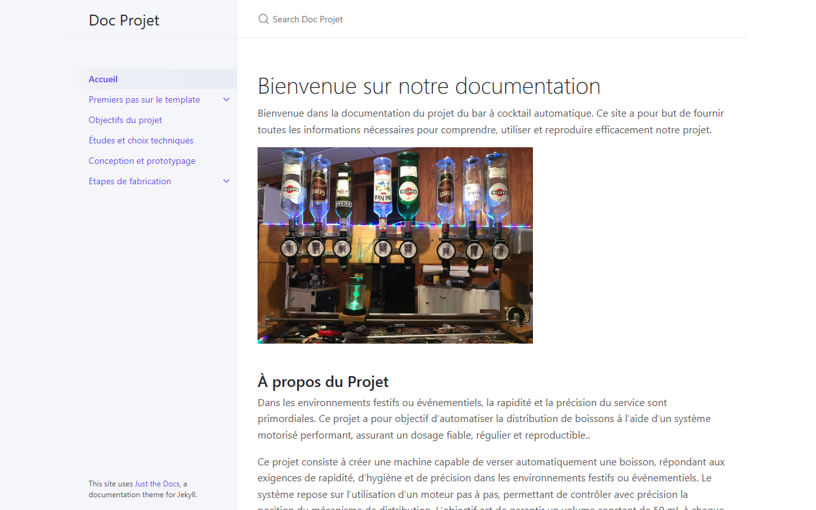Open the Doc Projet site title
This screenshot has height=510, width=816.
(124, 20)
